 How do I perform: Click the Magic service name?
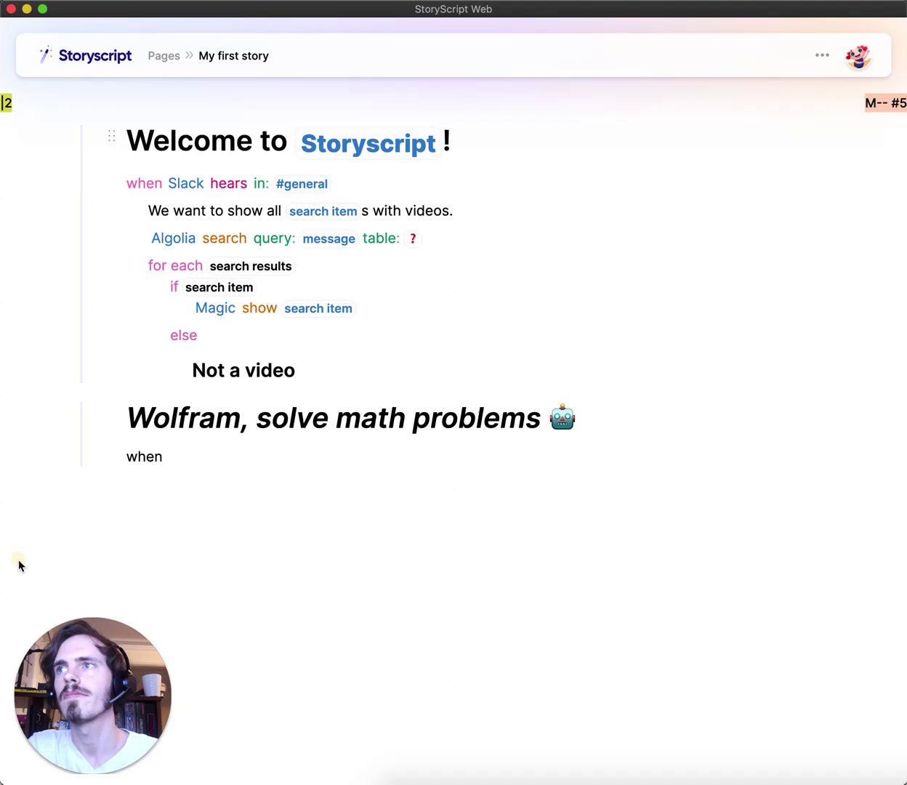click(215, 308)
